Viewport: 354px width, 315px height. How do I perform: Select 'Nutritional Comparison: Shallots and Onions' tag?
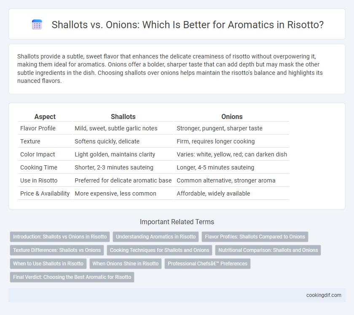coord(268,250)
